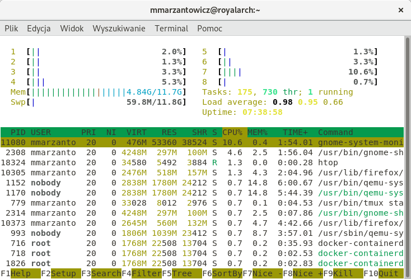Click the CPU 7 usage meter

pyautogui.click(x=290, y=72)
